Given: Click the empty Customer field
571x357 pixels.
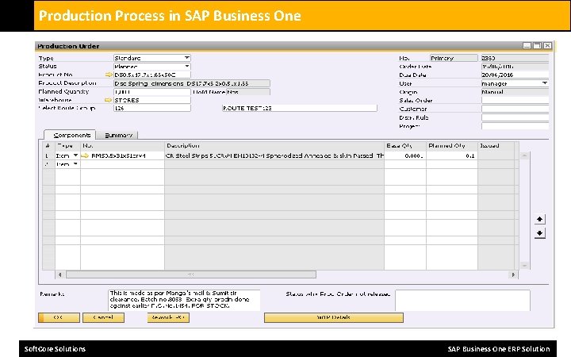Looking at the screenshot, I should [x=515, y=109].
